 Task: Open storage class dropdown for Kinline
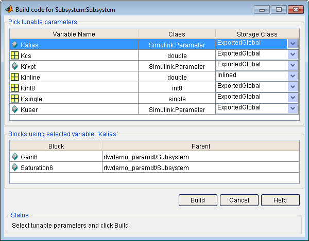click(x=293, y=76)
